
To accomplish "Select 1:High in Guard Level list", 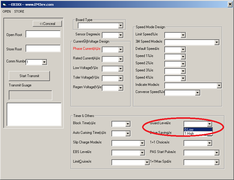I will [x=198, y=133].
